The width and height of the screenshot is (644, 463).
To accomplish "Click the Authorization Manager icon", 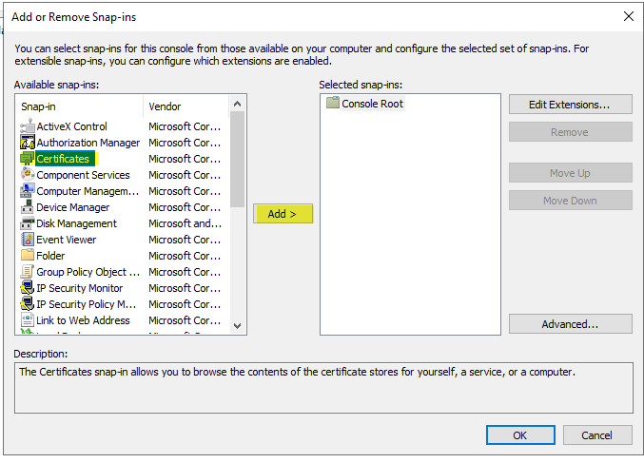I will coord(27,143).
